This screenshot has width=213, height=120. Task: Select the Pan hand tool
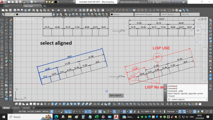(65, 10)
